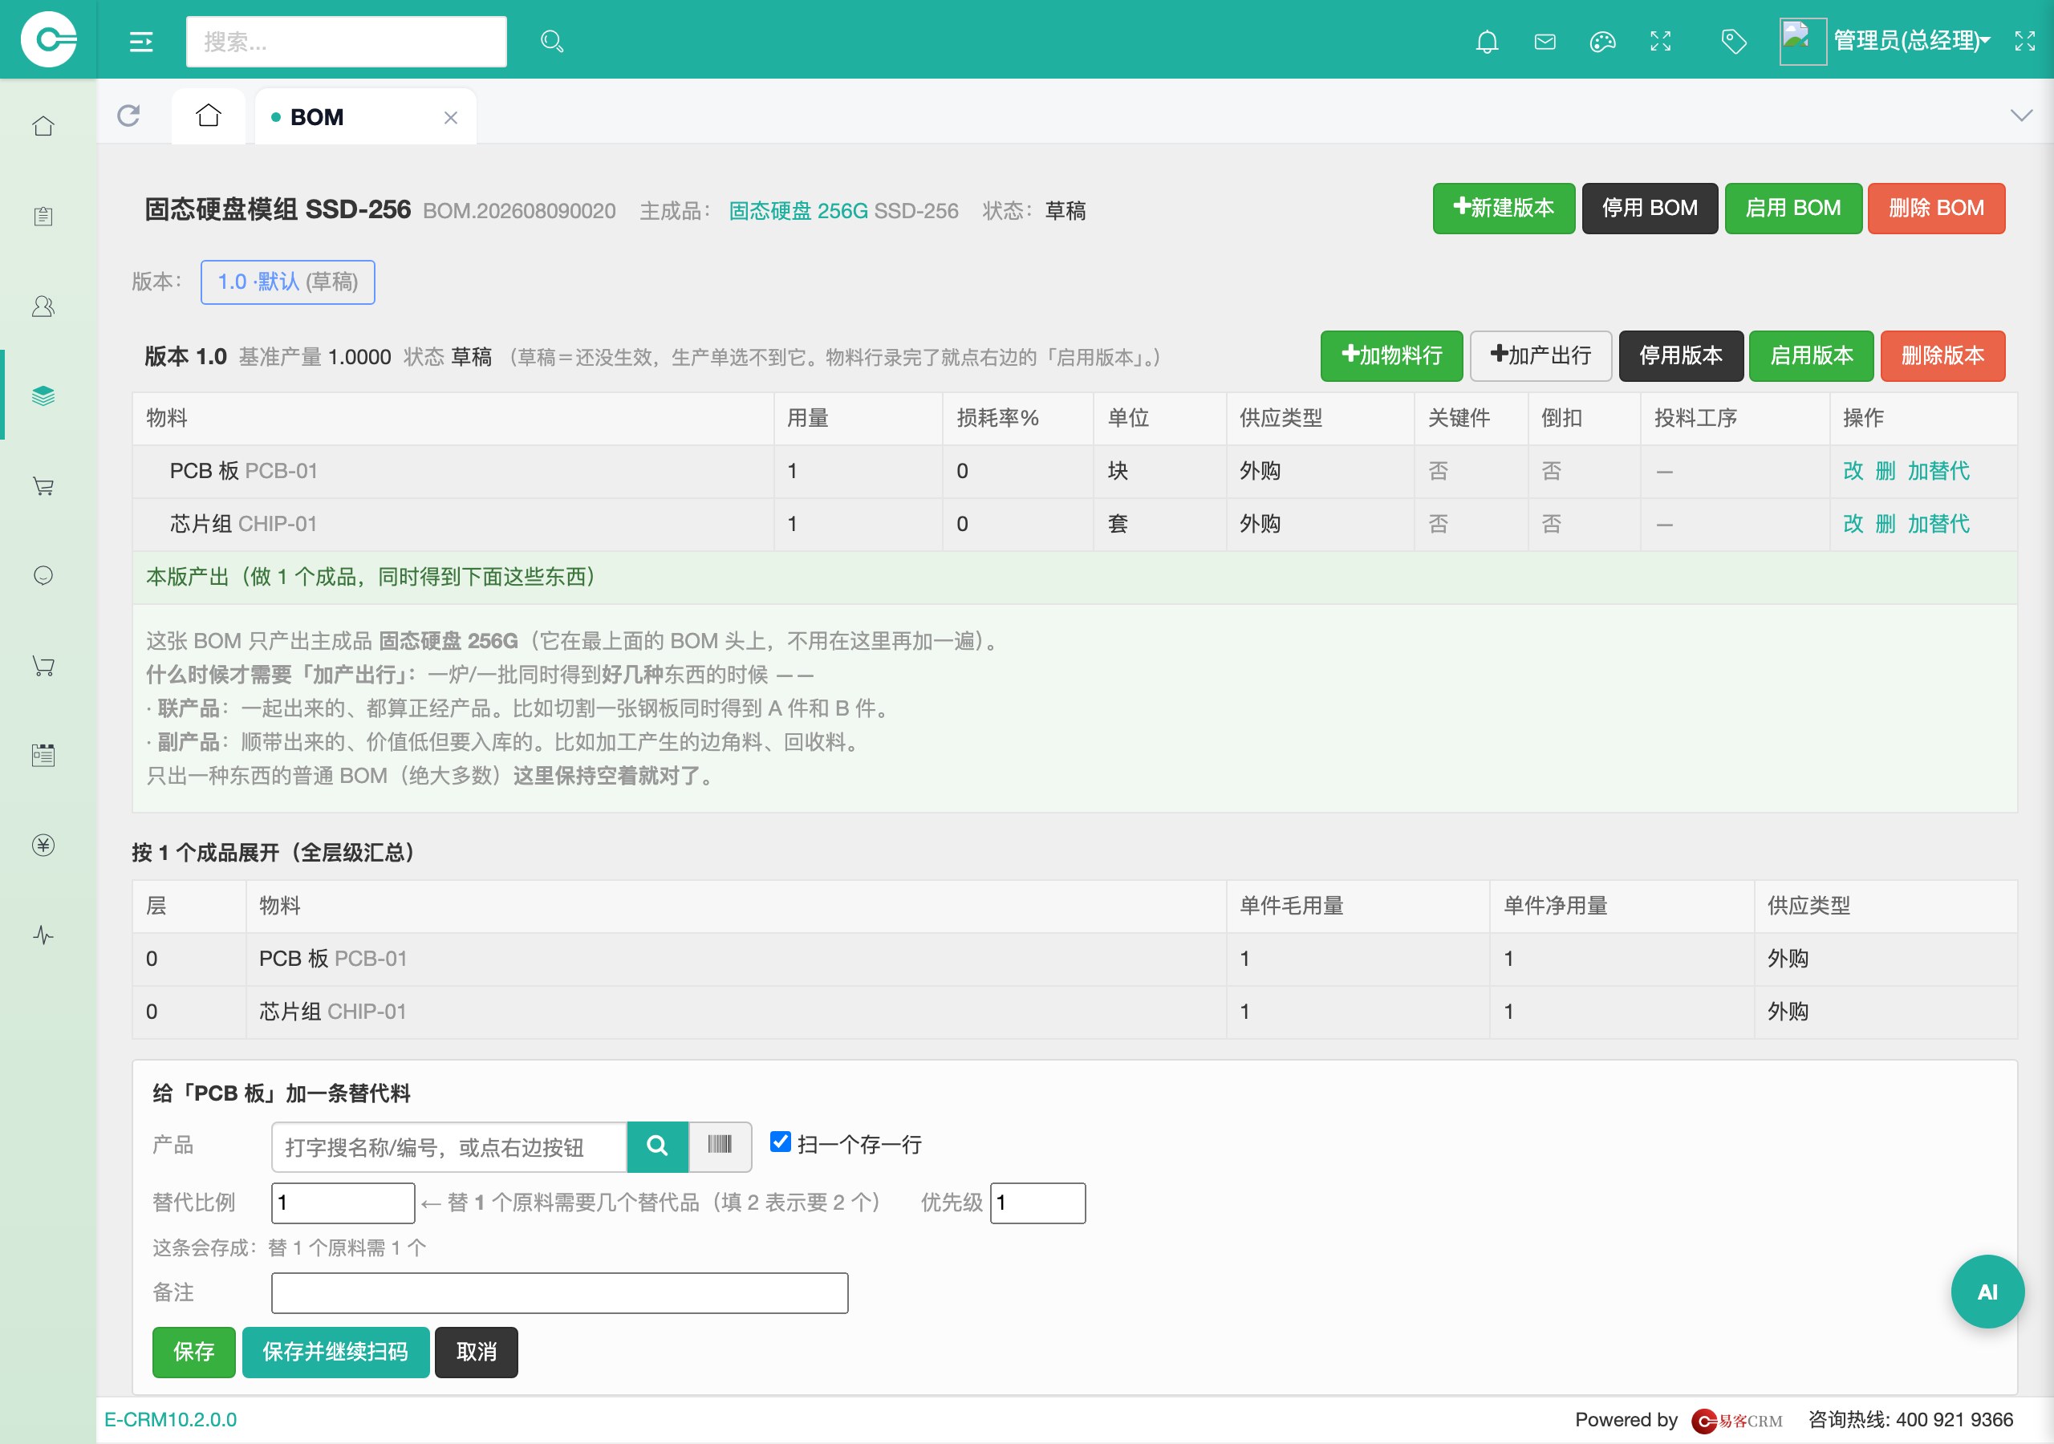Viewport: 2054px width, 1444px height.
Task: Open the sidebar layers stack icon
Action: point(43,395)
